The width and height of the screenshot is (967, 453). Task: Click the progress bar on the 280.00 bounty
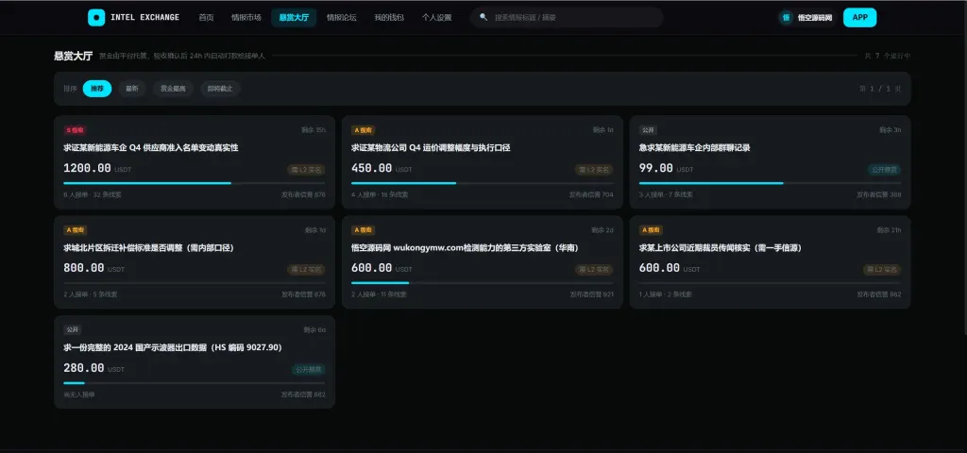[195, 383]
